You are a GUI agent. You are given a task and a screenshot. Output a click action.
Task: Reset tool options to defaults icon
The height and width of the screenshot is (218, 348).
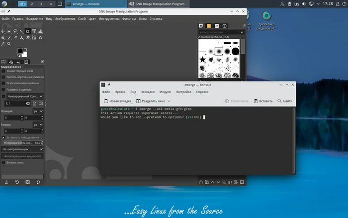pyautogui.click(x=38, y=182)
